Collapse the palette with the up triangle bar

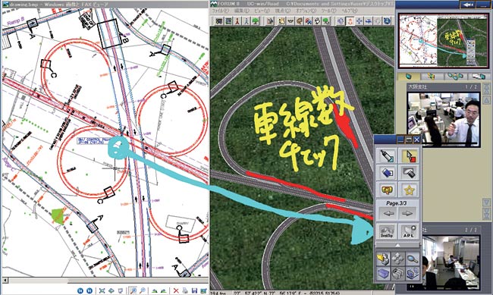coord(397,245)
